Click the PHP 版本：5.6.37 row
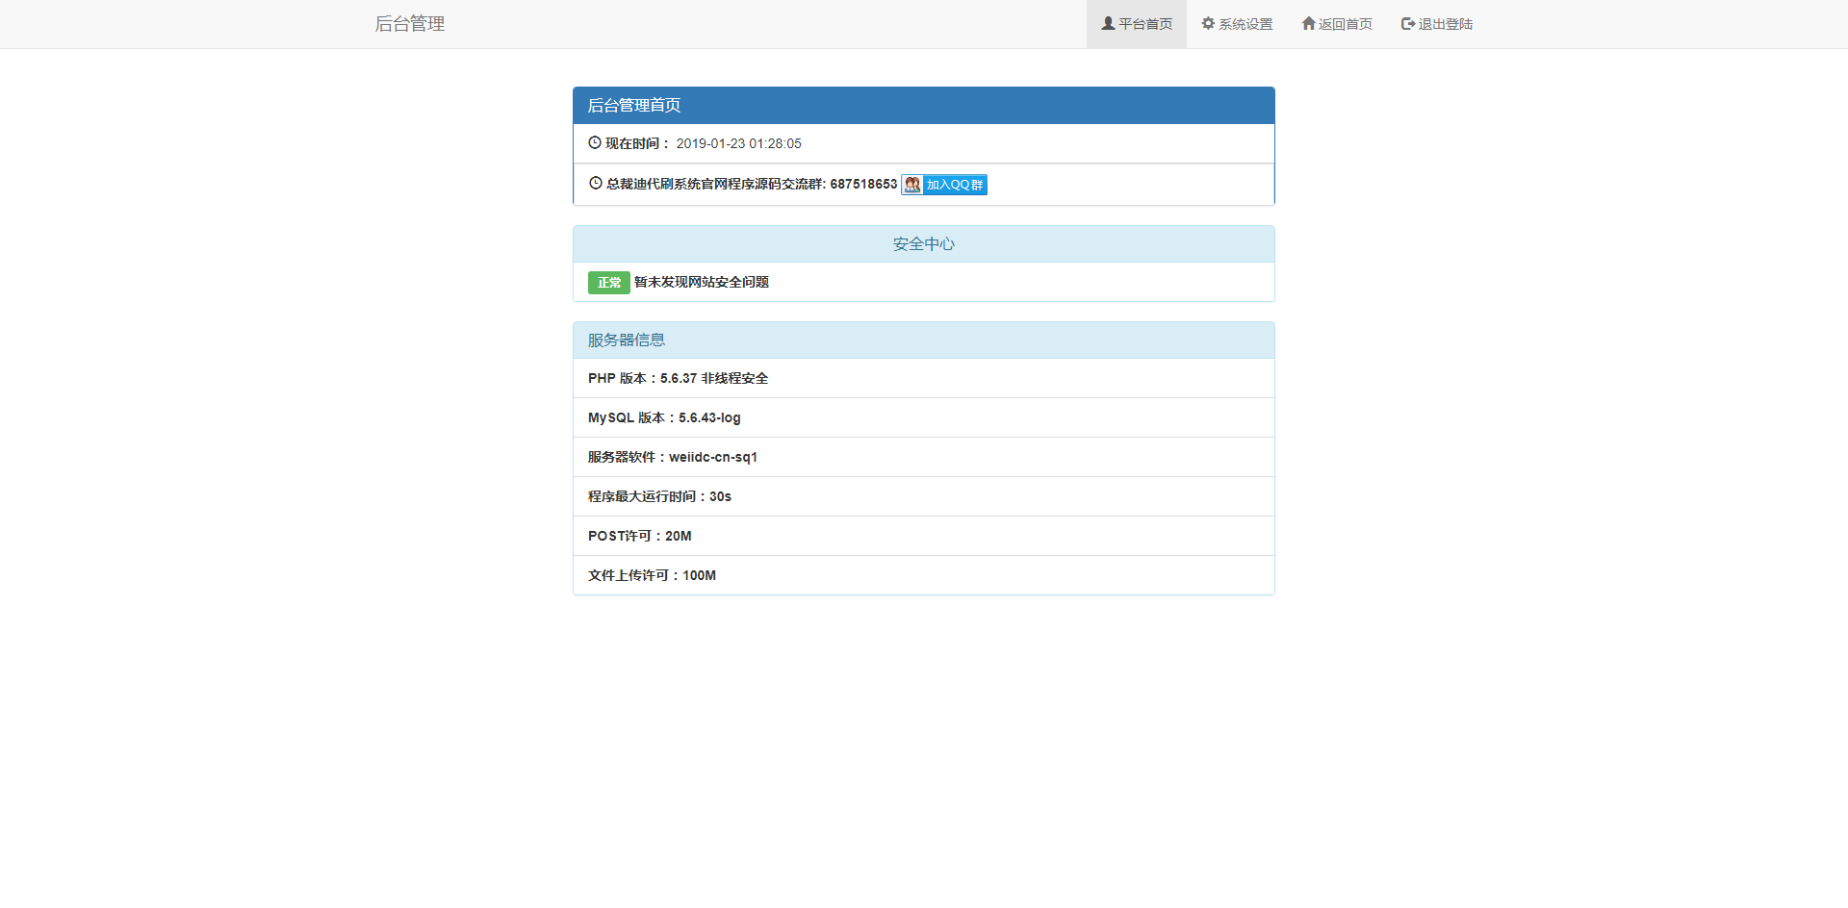The image size is (1848, 908). [x=924, y=378]
